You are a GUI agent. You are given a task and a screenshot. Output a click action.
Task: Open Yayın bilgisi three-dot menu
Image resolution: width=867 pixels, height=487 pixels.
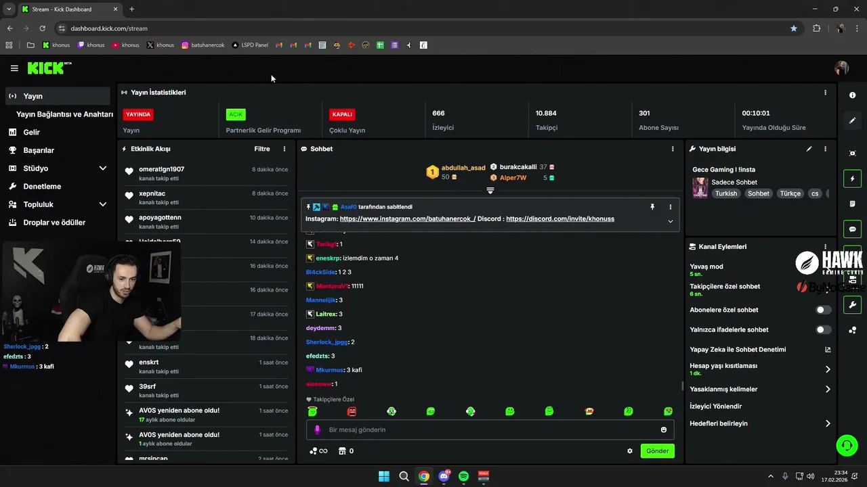click(825, 149)
